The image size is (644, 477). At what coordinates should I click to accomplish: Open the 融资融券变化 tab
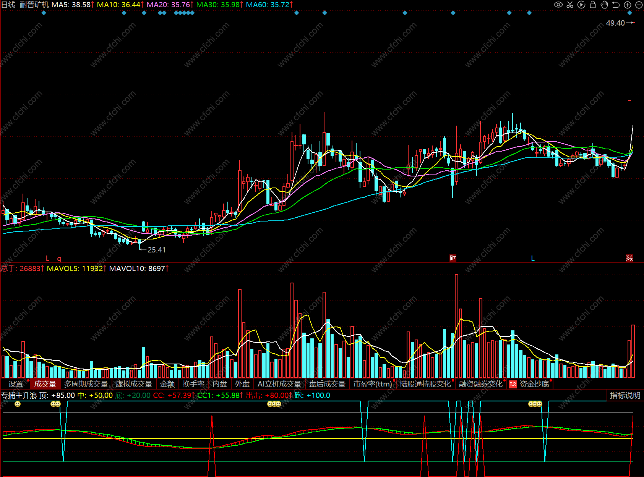click(481, 384)
